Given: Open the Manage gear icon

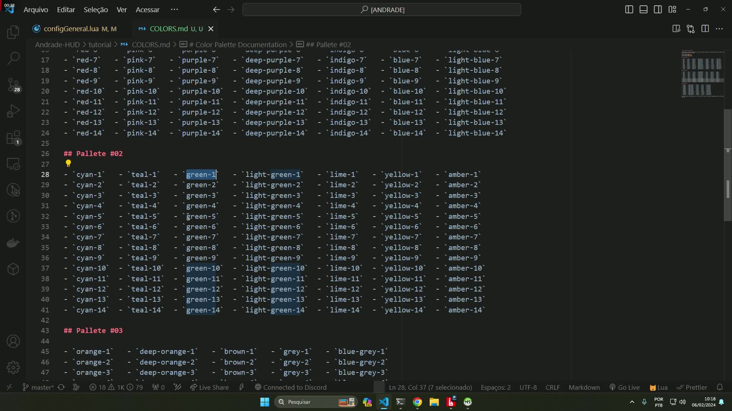Looking at the screenshot, I should pos(13,367).
